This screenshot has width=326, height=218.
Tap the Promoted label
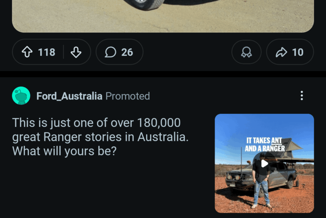[x=127, y=96]
